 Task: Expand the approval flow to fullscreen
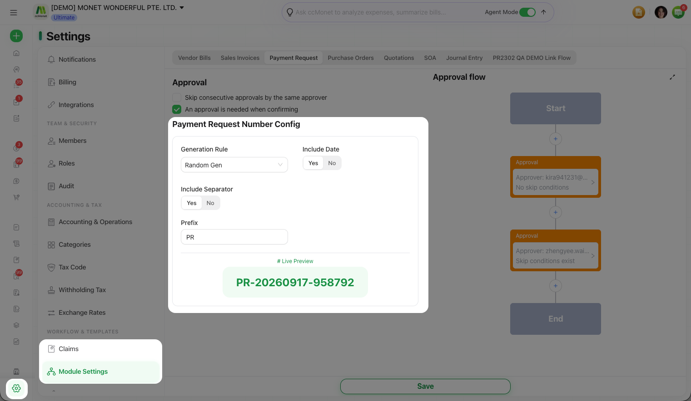(672, 77)
